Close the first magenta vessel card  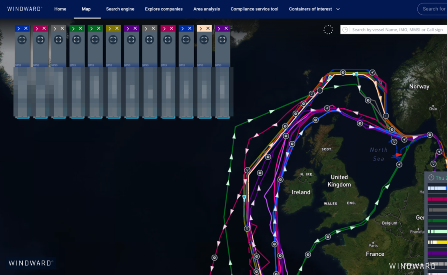click(x=44, y=28)
